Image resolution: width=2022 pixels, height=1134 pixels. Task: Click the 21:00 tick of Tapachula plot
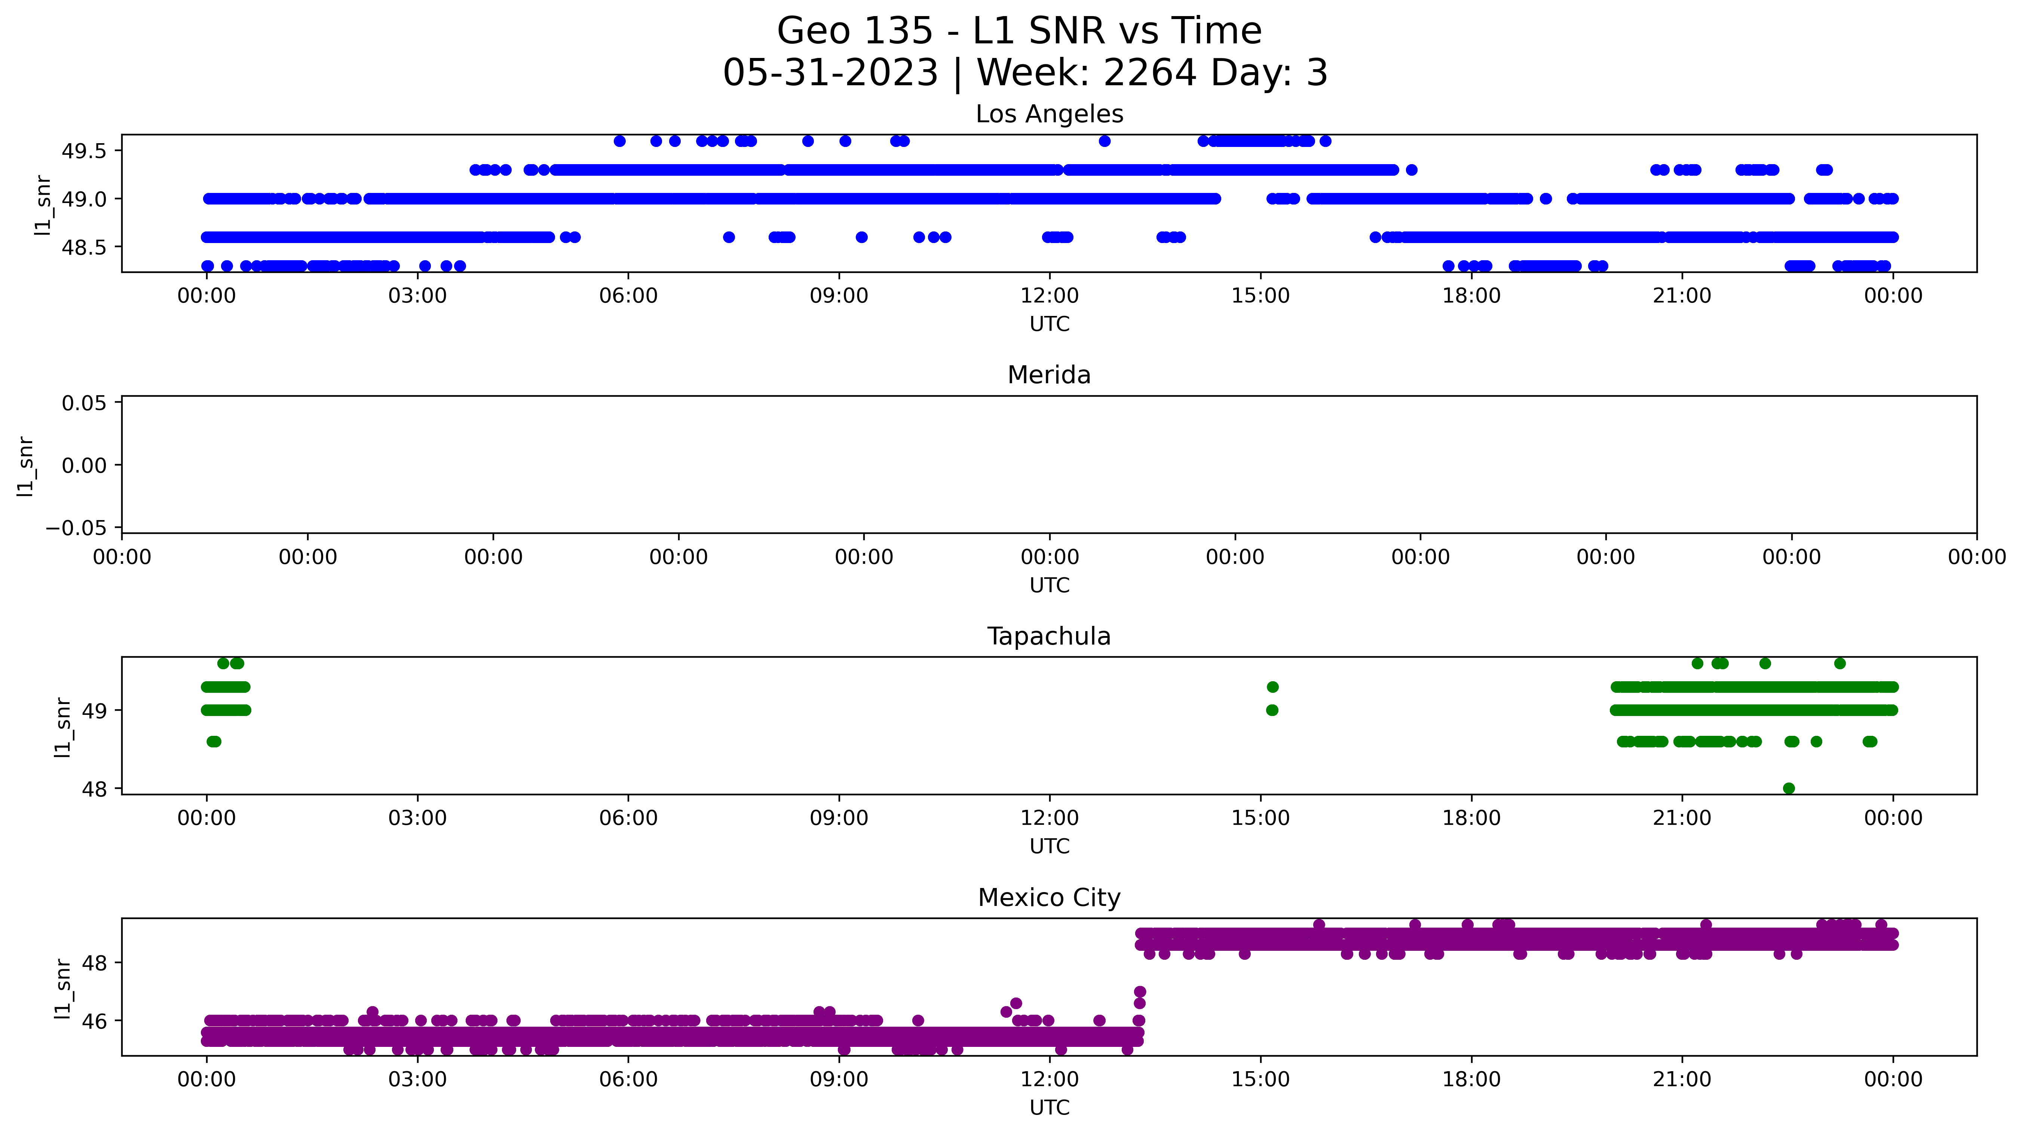[x=1682, y=818]
